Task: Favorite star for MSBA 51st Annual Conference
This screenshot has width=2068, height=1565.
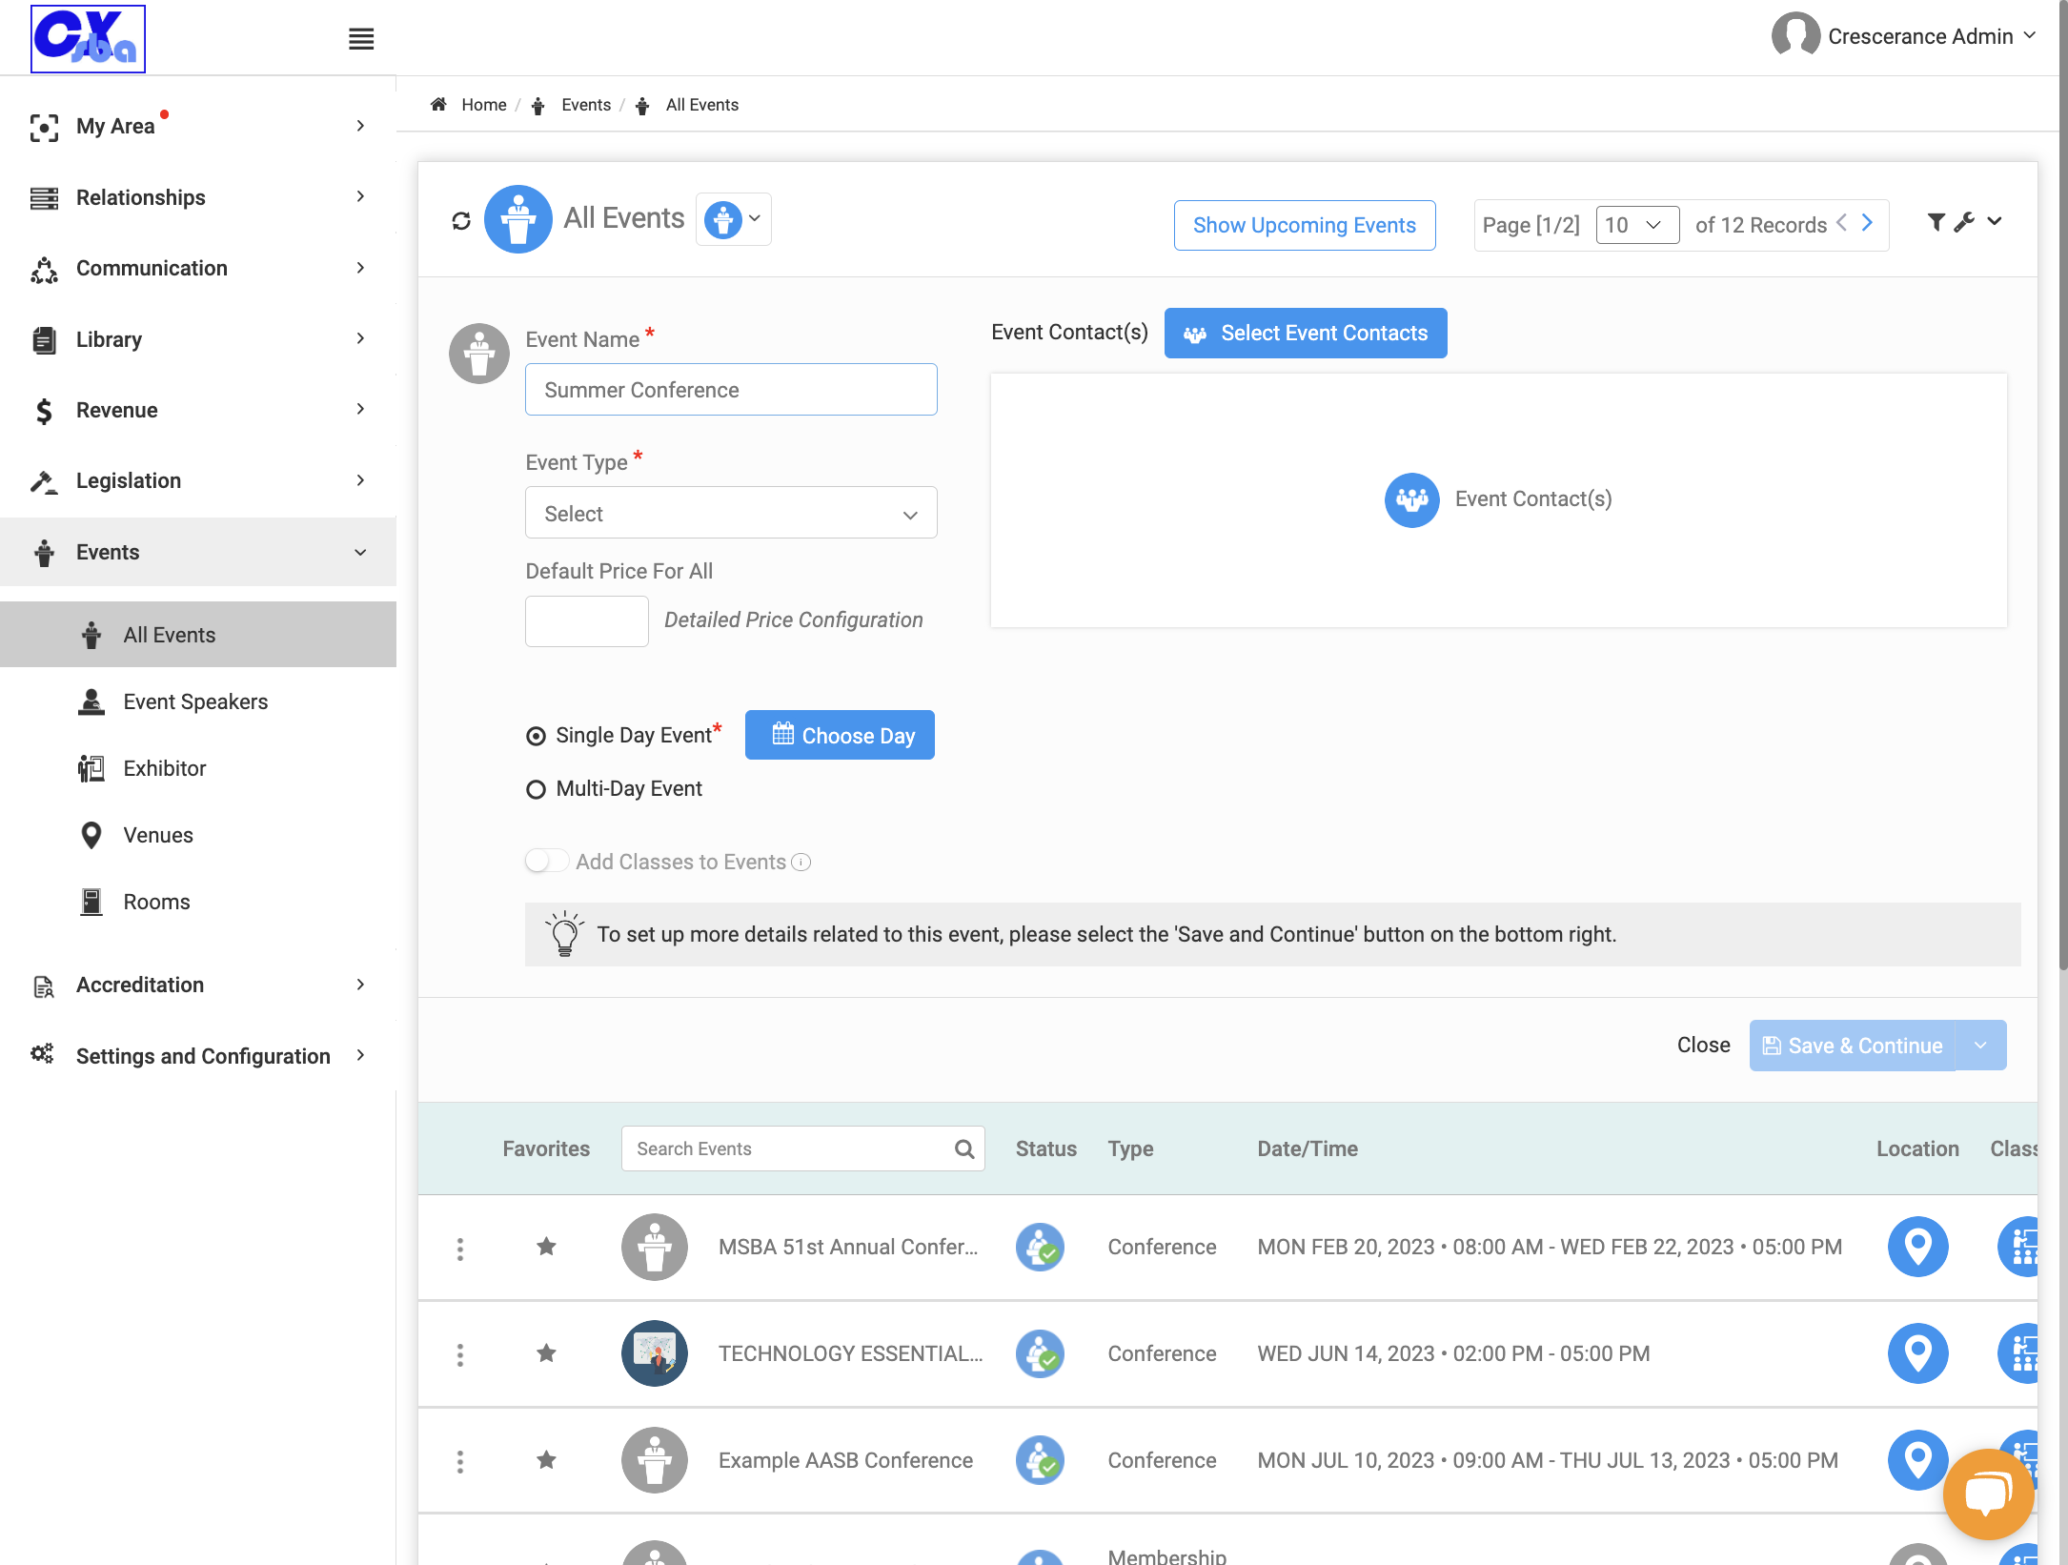Action: (x=546, y=1247)
